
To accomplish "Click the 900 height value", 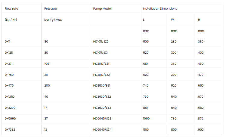I will pyautogui.click(x=201, y=129).
